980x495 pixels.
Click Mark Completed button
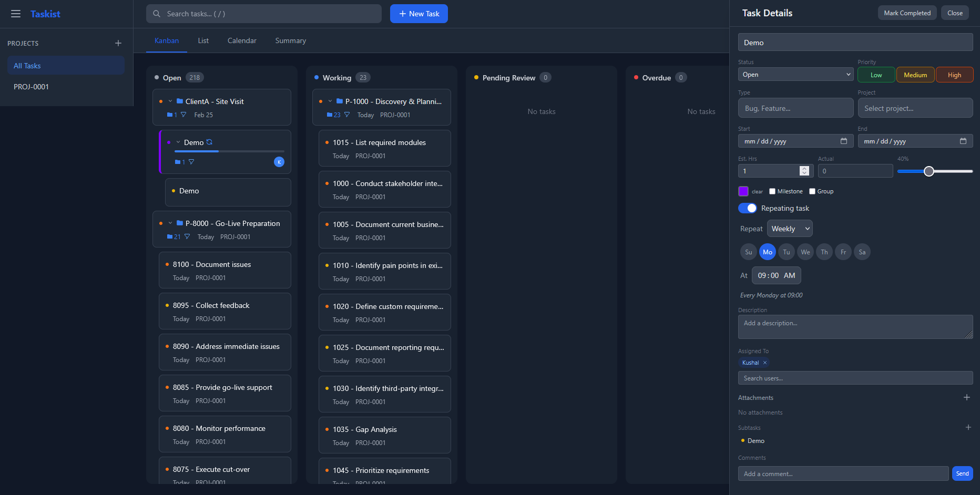[x=907, y=13]
